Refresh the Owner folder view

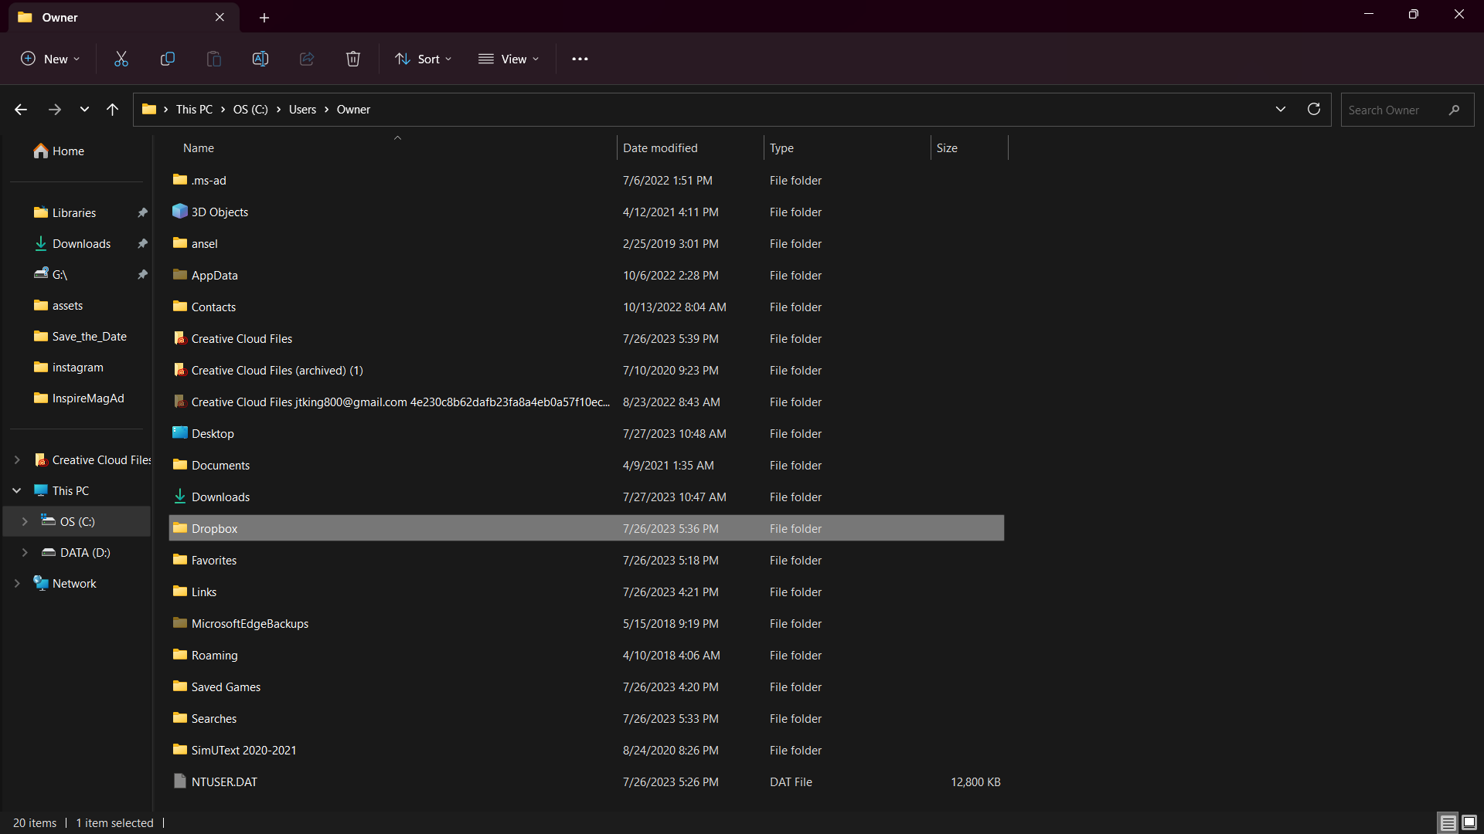coord(1314,109)
